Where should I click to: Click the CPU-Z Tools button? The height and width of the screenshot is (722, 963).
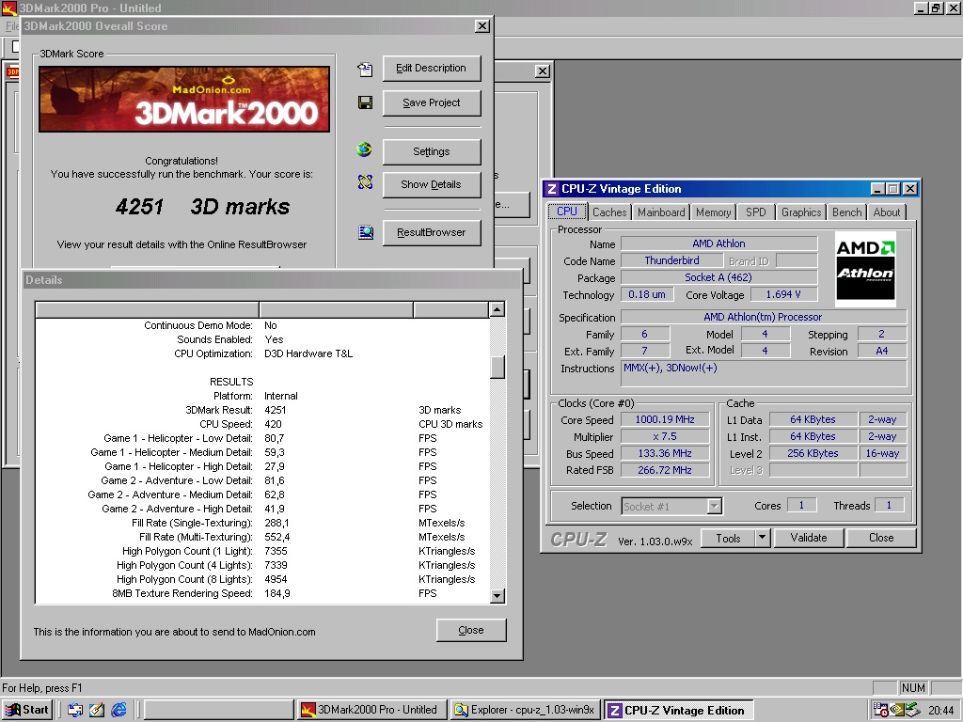728,539
